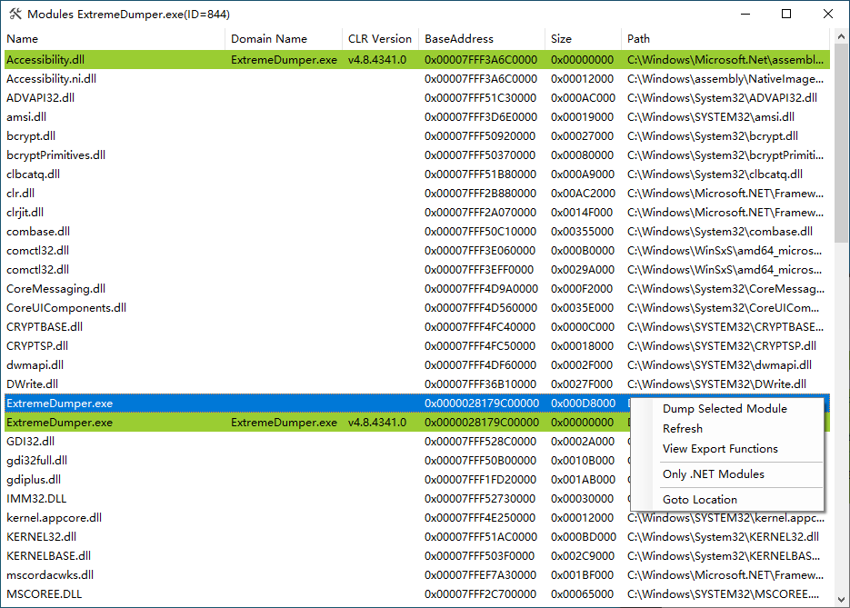Toggle Only .NET Modules menu option
The height and width of the screenshot is (608, 850).
point(714,474)
